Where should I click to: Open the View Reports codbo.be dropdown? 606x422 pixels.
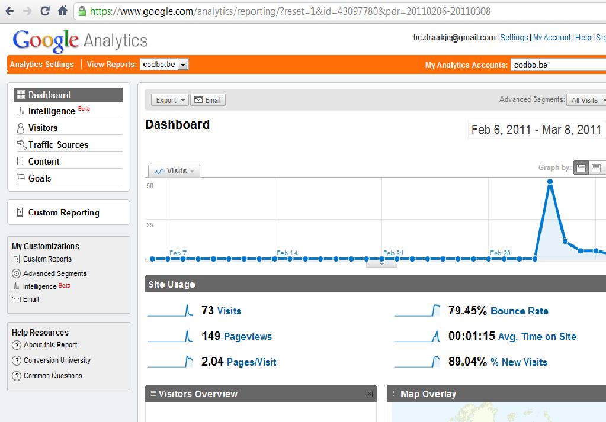tap(164, 65)
